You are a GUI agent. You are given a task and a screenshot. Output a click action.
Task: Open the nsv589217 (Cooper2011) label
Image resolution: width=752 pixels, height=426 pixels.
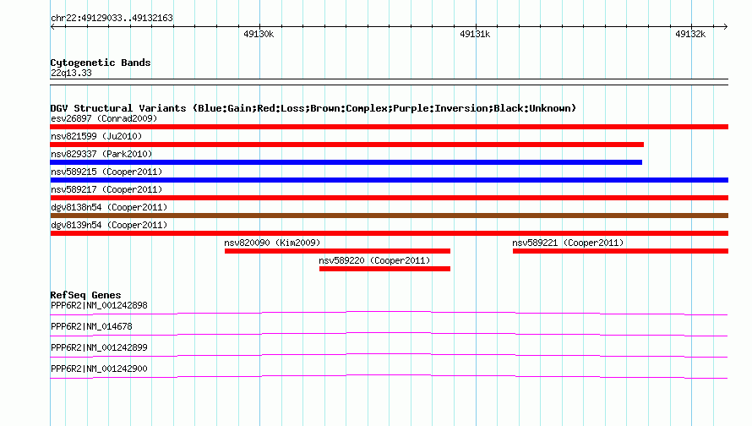pos(106,189)
